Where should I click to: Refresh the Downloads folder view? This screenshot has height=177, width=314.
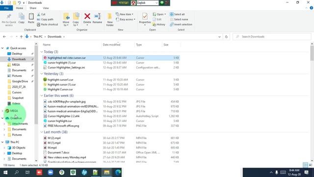(226, 37)
